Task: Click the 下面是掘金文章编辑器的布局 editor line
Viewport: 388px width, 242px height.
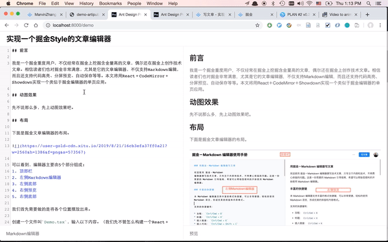Action: [x=41, y=133]
